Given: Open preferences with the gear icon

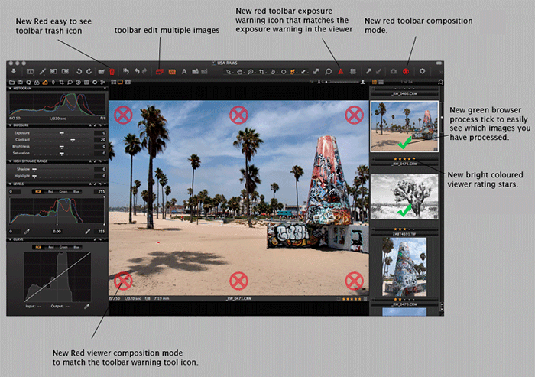Looking at the screenshot, I should click(422, 71).
